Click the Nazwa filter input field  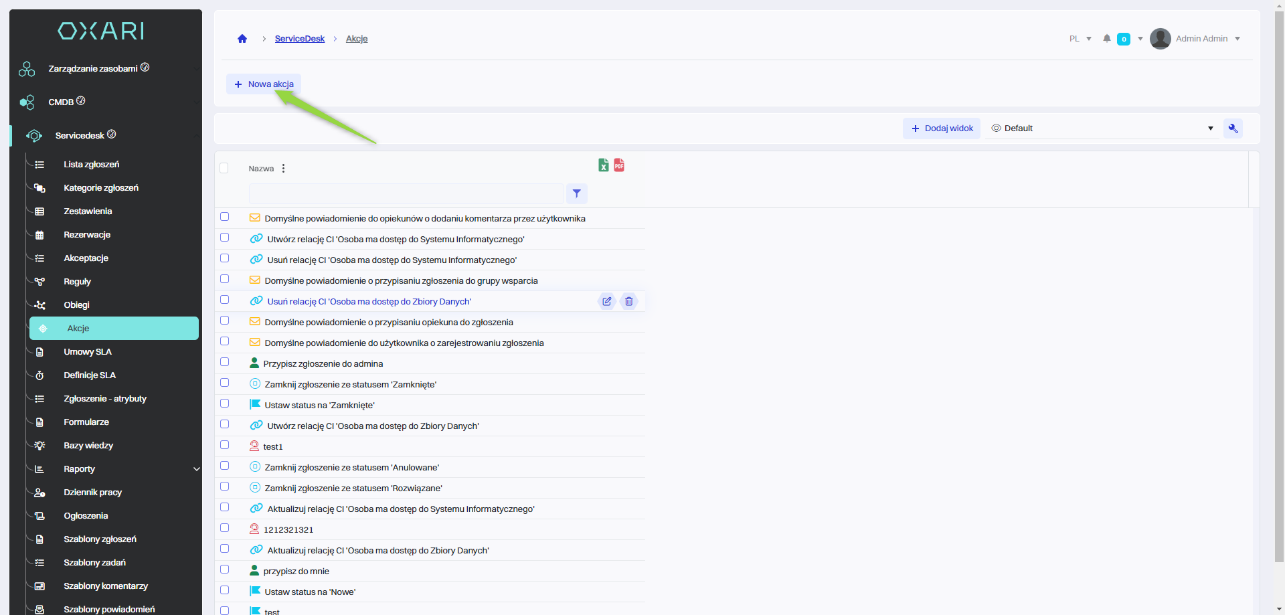(406, 194)
